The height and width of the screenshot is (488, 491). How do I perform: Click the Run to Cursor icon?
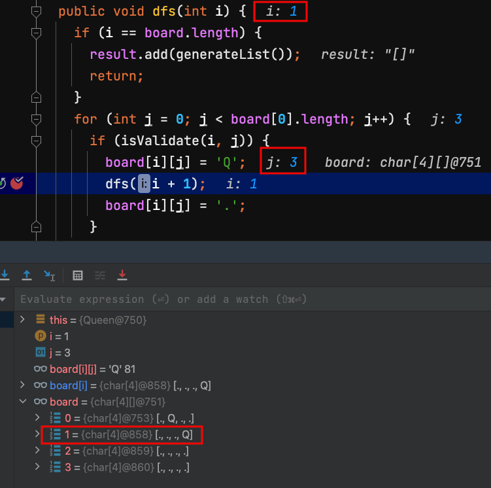pyautogui.click(x=50, y=275)
